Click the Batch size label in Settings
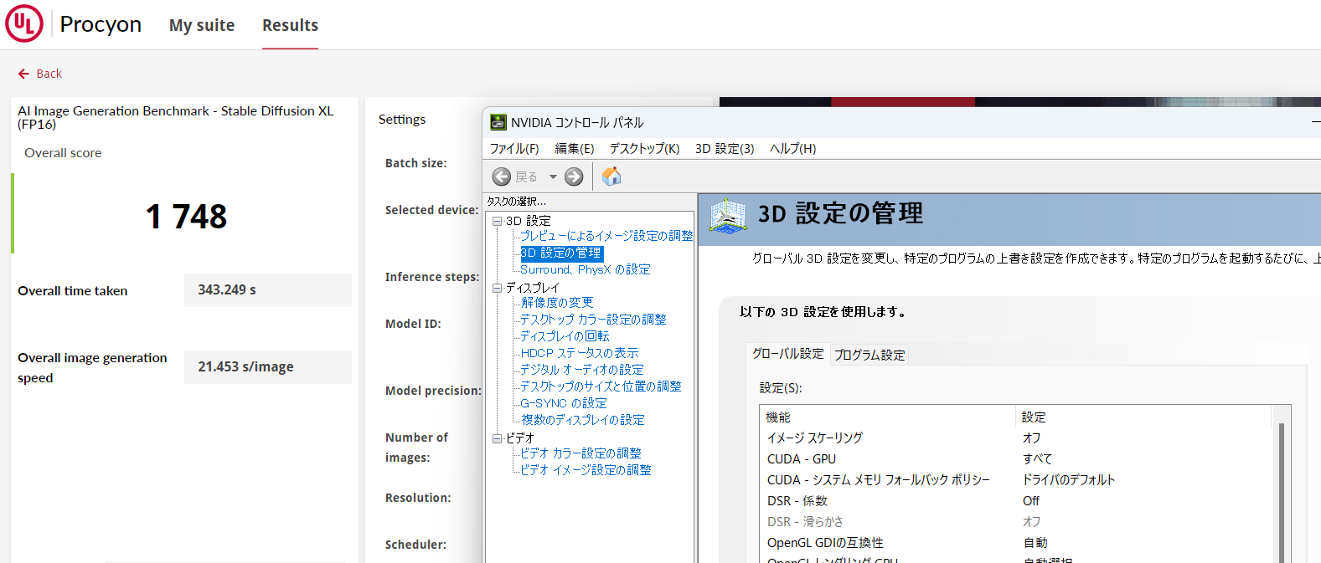 416,163
